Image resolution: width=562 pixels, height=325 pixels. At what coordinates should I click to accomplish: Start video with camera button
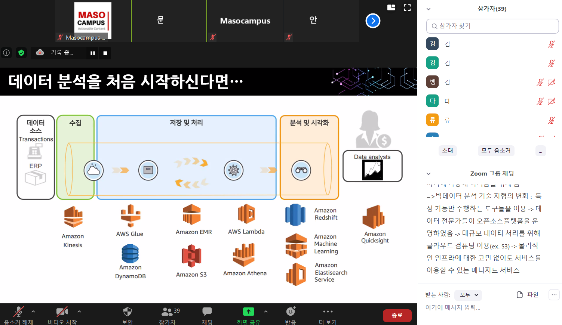(x=62, y=312)
